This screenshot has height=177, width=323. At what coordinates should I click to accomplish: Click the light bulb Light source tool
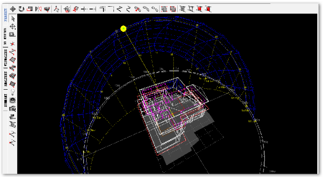13,92
